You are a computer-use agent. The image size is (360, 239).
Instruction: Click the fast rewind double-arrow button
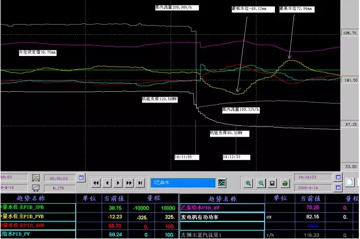tap(96, 182)
